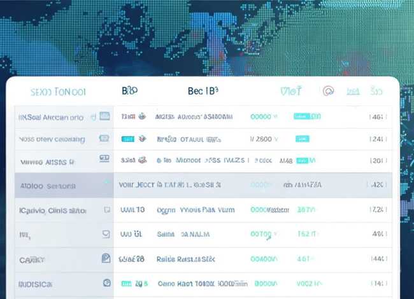The width and height of the screenshot is (414, 299).
Task: Click the '5.0' item at the header's right end
Action: coord(376,91)
